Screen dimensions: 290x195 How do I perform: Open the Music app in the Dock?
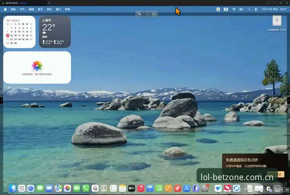click(x=141, y=188)
